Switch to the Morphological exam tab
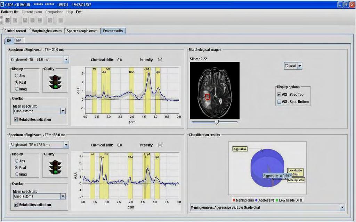This screenshot has height=222, width=356. [x=47, y=31]
